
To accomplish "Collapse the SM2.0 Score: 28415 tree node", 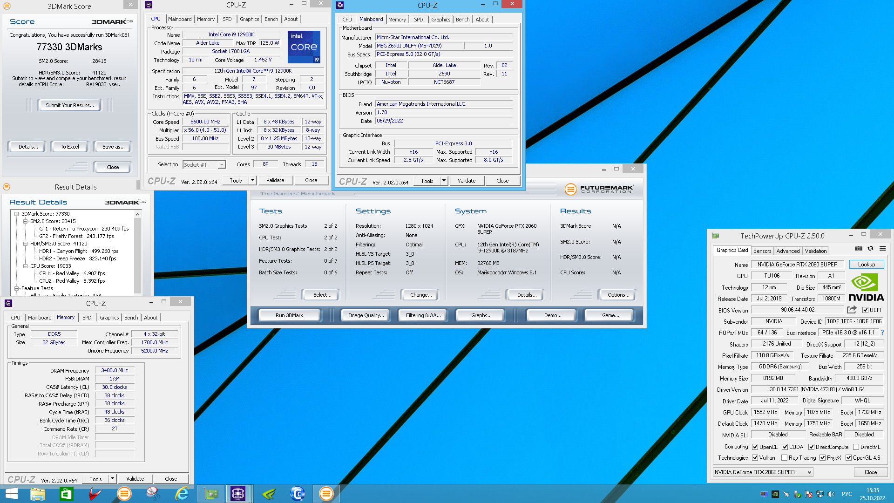I will [26, 222].
